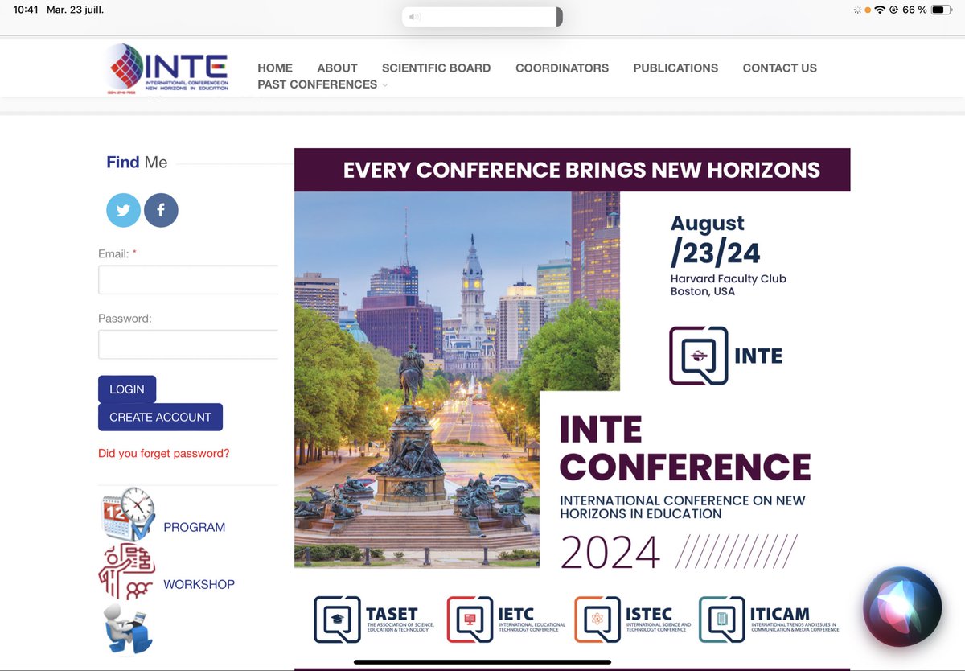Open the PUBLICATIONS page

coord(675,68)
